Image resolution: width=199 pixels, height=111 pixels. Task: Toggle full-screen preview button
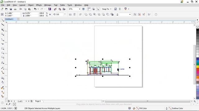[x=83, y=9]
